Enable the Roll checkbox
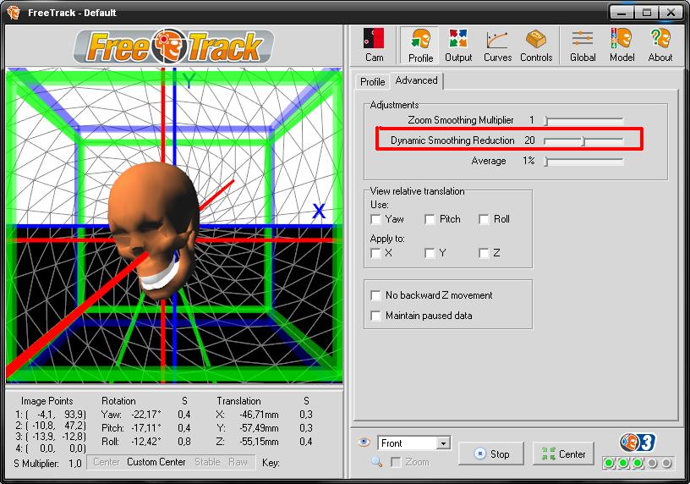690x484 pixels. pyautogui.click(x=484, y=219)
